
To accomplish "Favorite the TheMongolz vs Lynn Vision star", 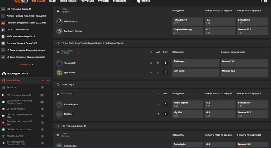I will 58,52.
